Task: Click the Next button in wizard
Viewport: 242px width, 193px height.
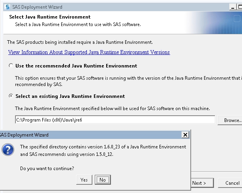Action: [x=203, y=183]
